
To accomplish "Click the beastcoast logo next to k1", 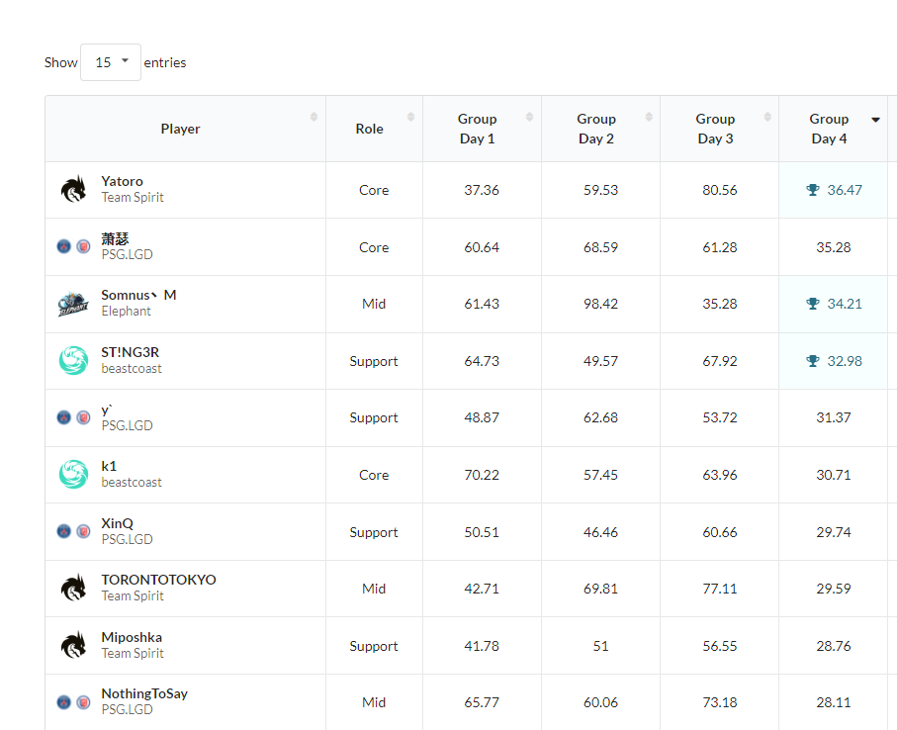I will pos(73,475).
